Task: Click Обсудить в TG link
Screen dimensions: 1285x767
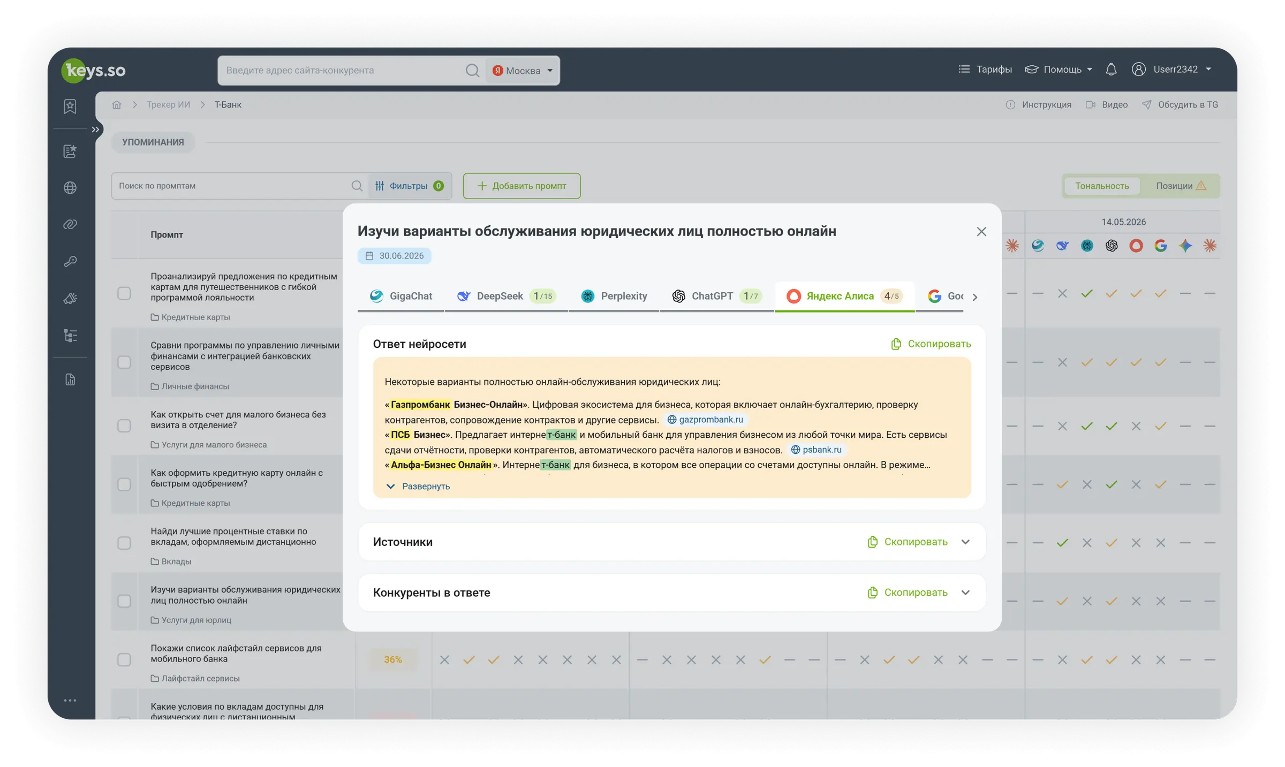Action: [x=1180, y=104]
